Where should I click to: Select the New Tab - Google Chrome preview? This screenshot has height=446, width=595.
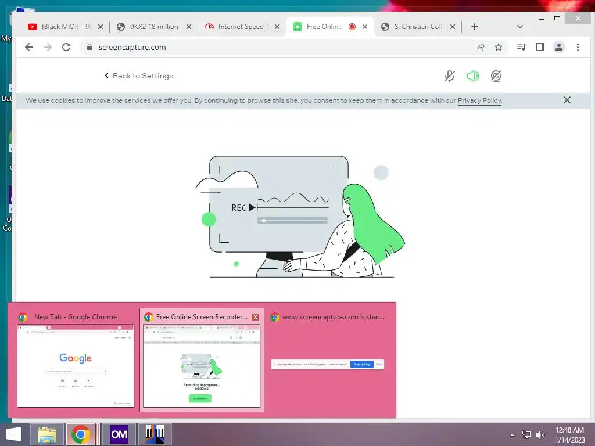pyautogui.click(x=75, y=359)
